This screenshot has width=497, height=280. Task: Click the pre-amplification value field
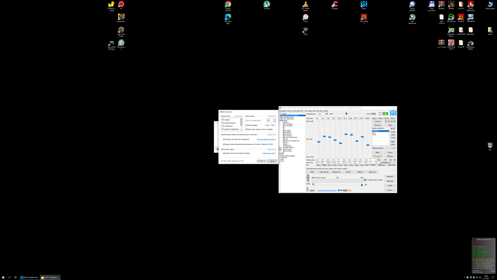(x=321, y=114)
